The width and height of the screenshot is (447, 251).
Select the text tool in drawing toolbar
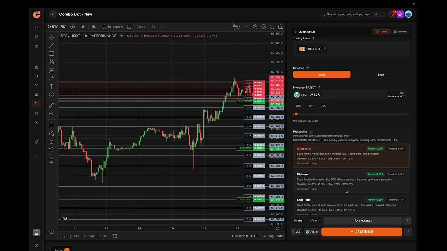(x=51, y=86)
